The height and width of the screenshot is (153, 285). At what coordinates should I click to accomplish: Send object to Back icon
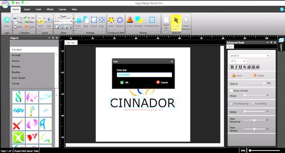pos(86,20)
